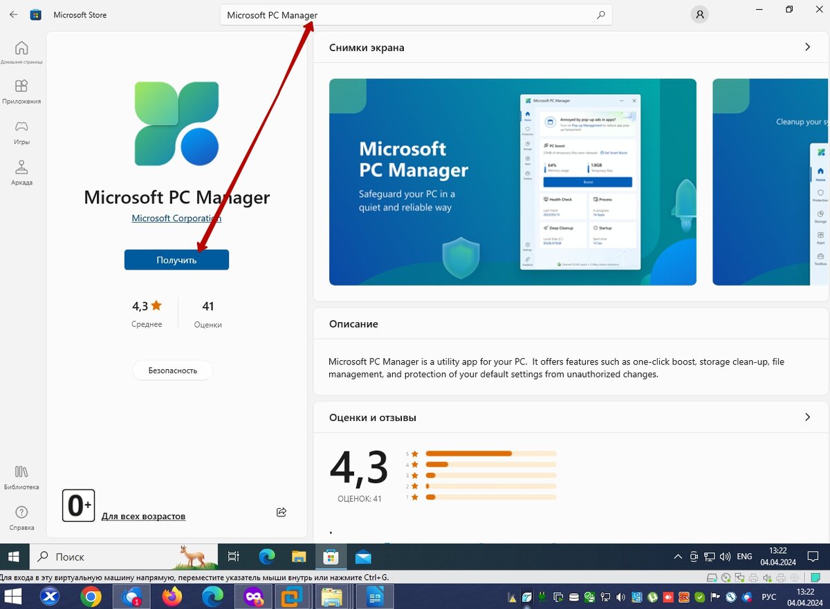Click the РУС host language indicator

[x=768, y=597]
